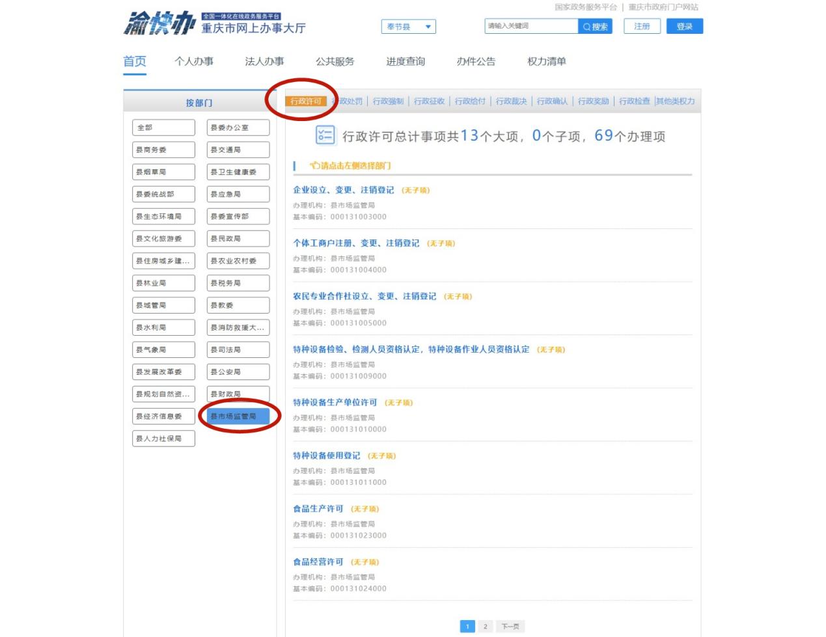Open the 奉节县 region dropdown
The image size is (826, 637).
click(408, 27)
